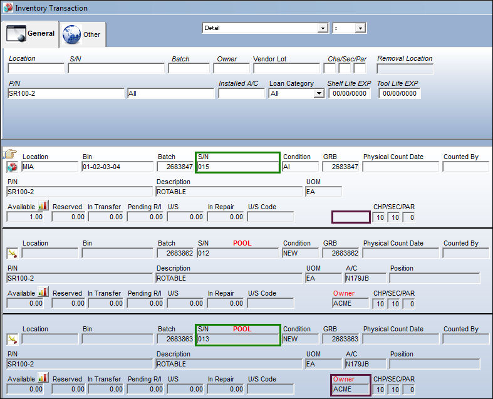The image size is (493, 399).
Task: Click Owner ACME field in S/N 013 record
Action: 351,389
